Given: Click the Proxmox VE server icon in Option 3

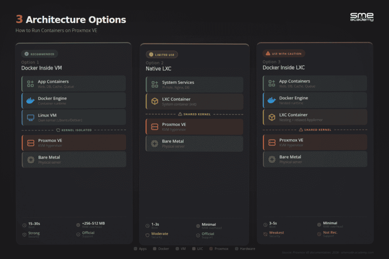Looking at the screenshot, I should pyautogui.click(x=272, y=142).
